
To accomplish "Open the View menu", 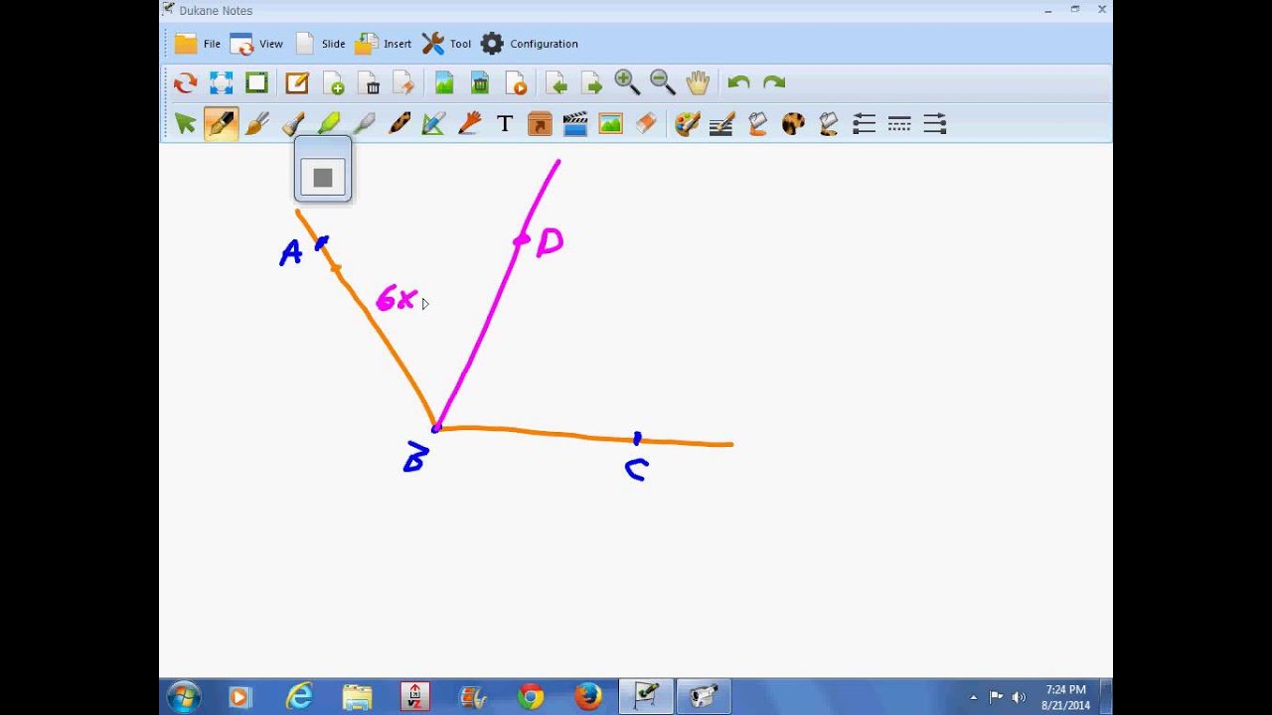I will (x=256, y=44).
